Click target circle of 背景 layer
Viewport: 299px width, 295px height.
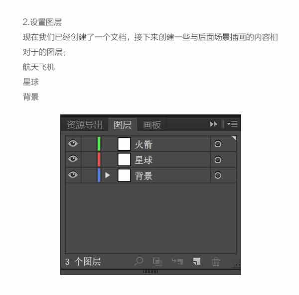(x=218, y=175)
